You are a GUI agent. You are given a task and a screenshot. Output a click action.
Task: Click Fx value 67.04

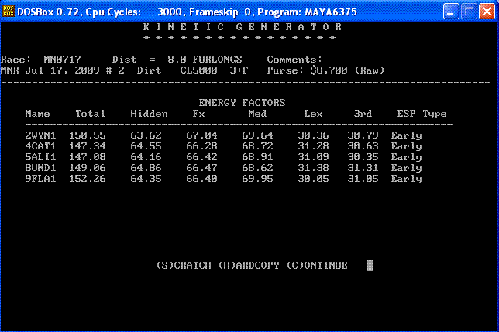pos(201,135)
